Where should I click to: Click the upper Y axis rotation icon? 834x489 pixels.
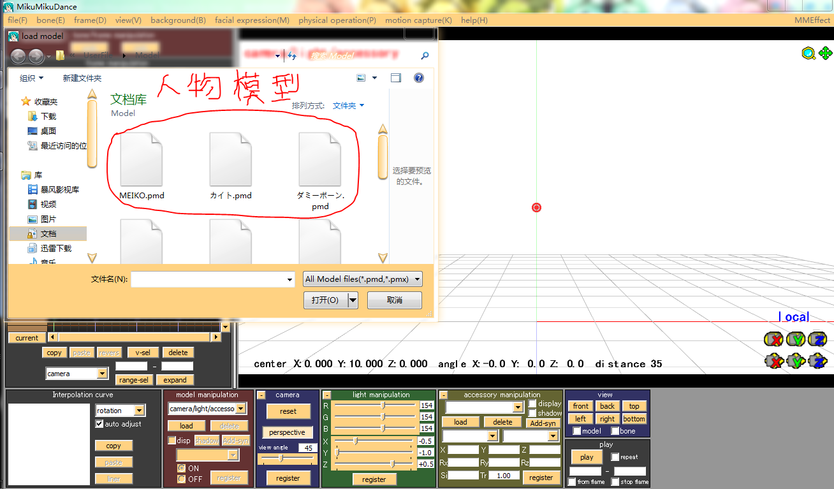[795, 339]
